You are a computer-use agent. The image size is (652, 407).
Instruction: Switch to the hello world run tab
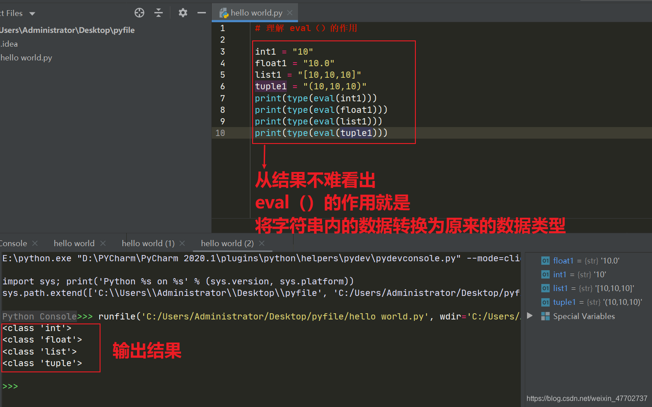74,243
